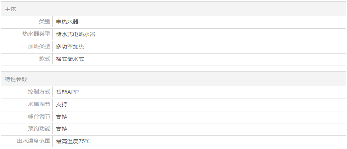Select the 预约功能 label
This screenshot has width=347, height=149.
[x=39, y=128]
